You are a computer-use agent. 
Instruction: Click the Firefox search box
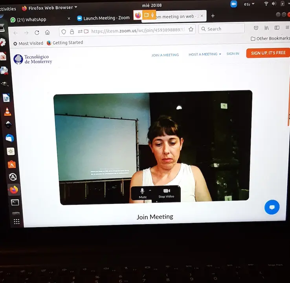(x=222, y=29)
